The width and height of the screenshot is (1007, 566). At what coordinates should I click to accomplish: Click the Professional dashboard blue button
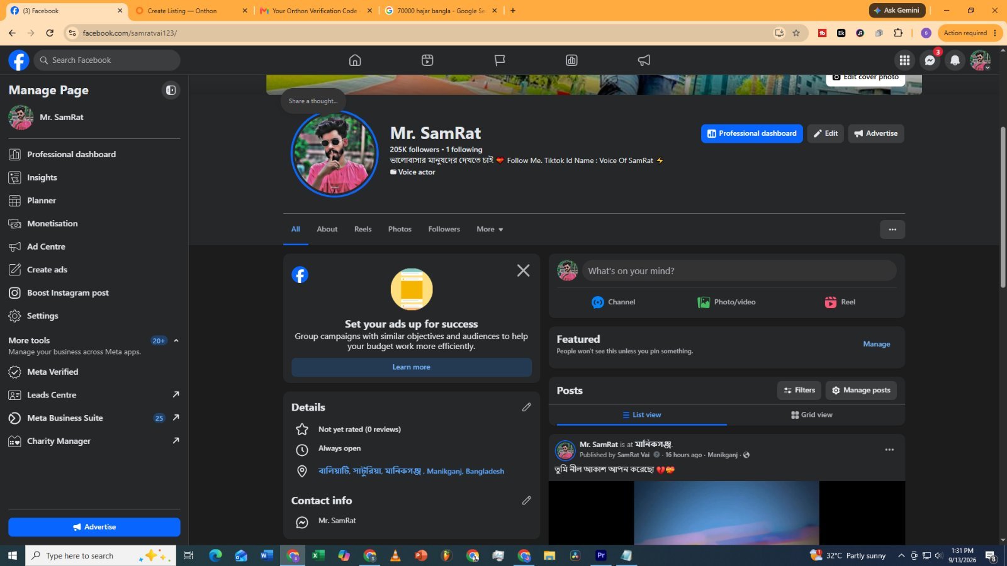pos(752,133)
